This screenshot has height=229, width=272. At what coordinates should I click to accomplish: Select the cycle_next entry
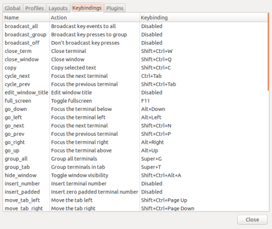(x=17, y=76)
